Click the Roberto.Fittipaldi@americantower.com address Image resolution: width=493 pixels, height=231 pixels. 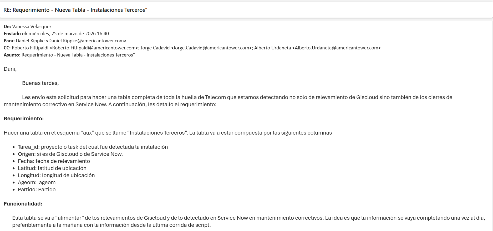(94, 48)
